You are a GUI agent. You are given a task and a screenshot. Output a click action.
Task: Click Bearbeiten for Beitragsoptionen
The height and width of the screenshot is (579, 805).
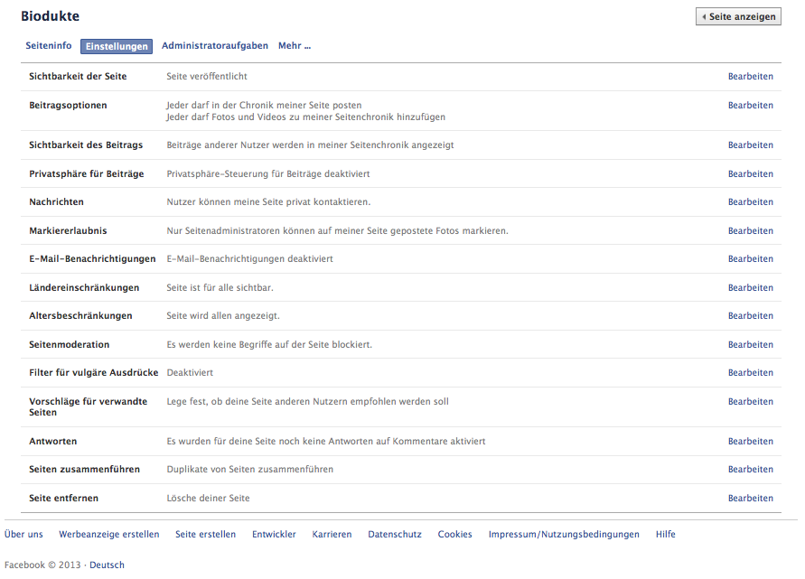pyautogui.click(x=750, y=105)
